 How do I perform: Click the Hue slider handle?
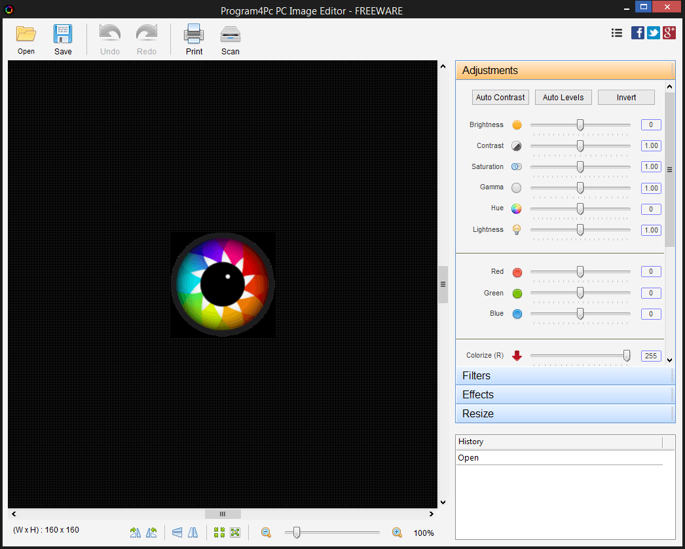pyautogui.click(x=580, y=209)
